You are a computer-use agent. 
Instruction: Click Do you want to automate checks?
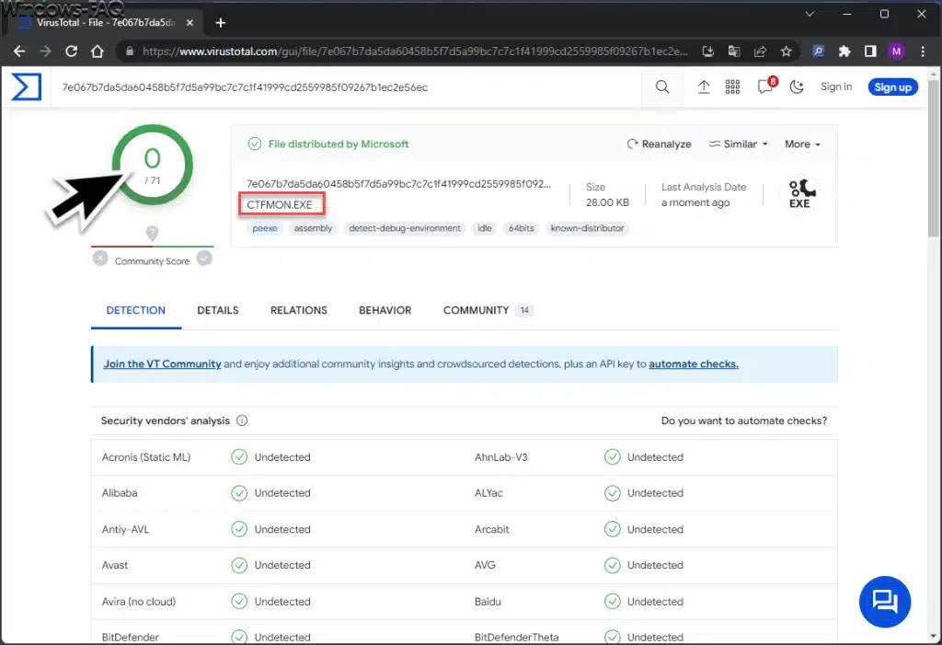coord(743,420)
